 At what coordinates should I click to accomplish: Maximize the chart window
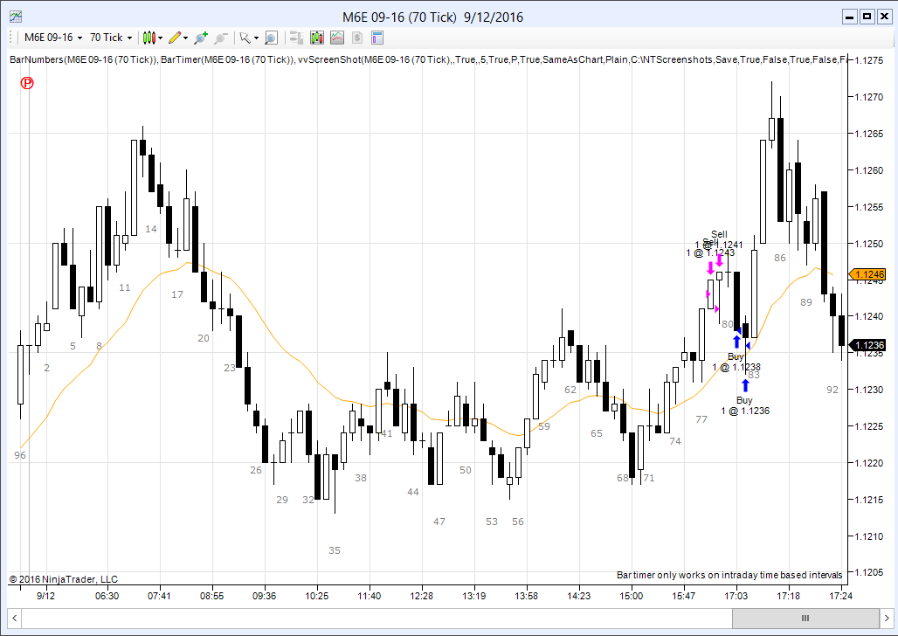click(x=867, y=17)
